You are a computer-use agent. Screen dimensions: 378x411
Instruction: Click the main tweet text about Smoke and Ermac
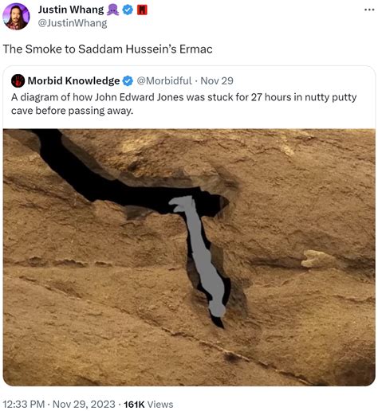click(108, 49)
